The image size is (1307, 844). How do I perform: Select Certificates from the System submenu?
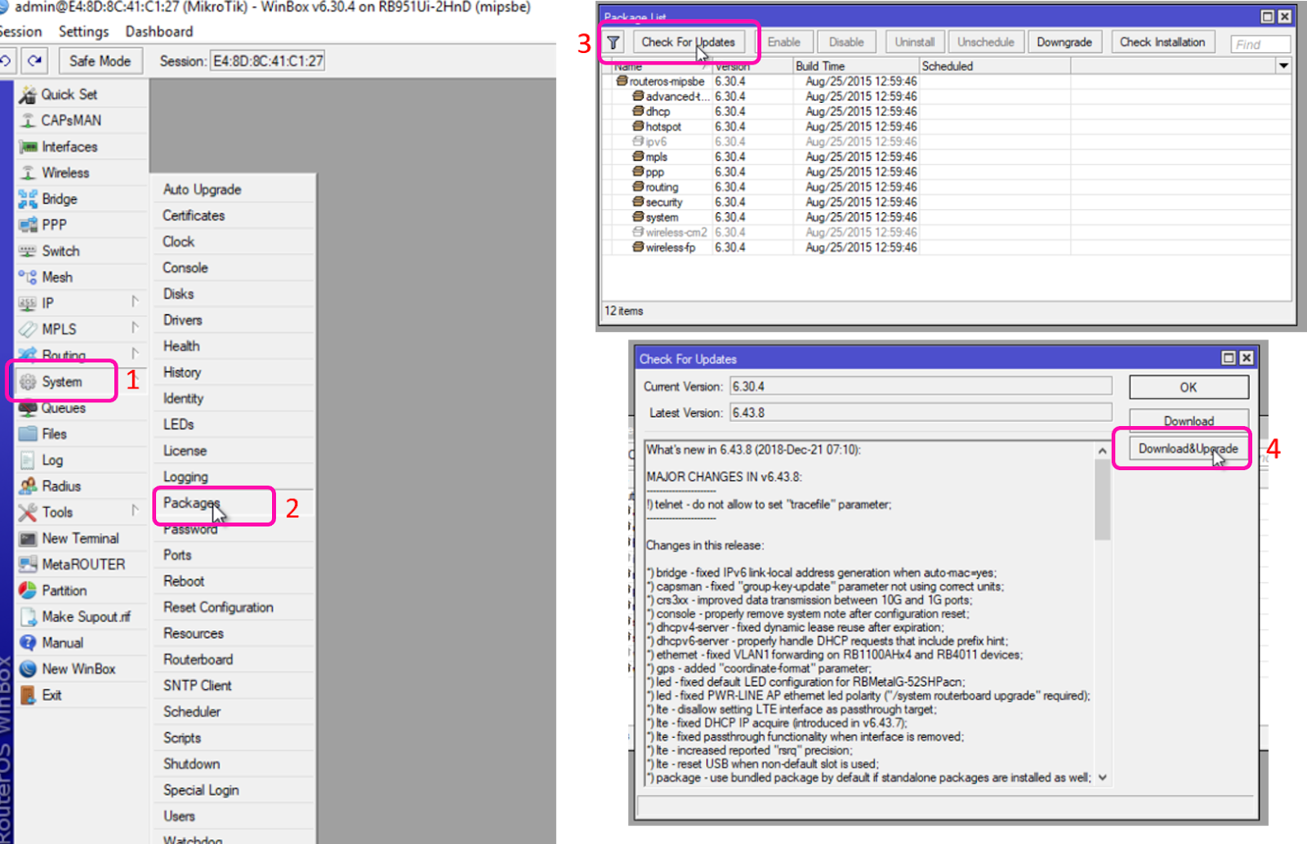[x=194, y=215]
